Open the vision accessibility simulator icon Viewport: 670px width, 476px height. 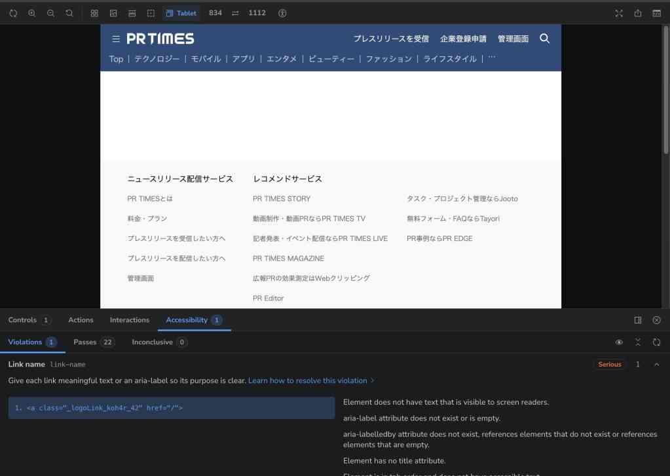tap(282, 13)
